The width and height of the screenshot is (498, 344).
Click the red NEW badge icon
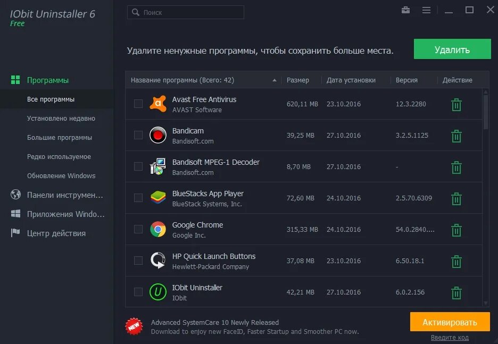coord(134,326)
